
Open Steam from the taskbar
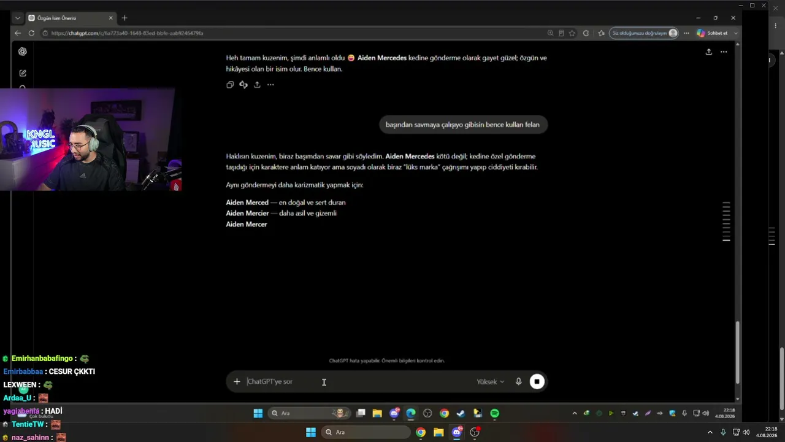tap(461, 413)
